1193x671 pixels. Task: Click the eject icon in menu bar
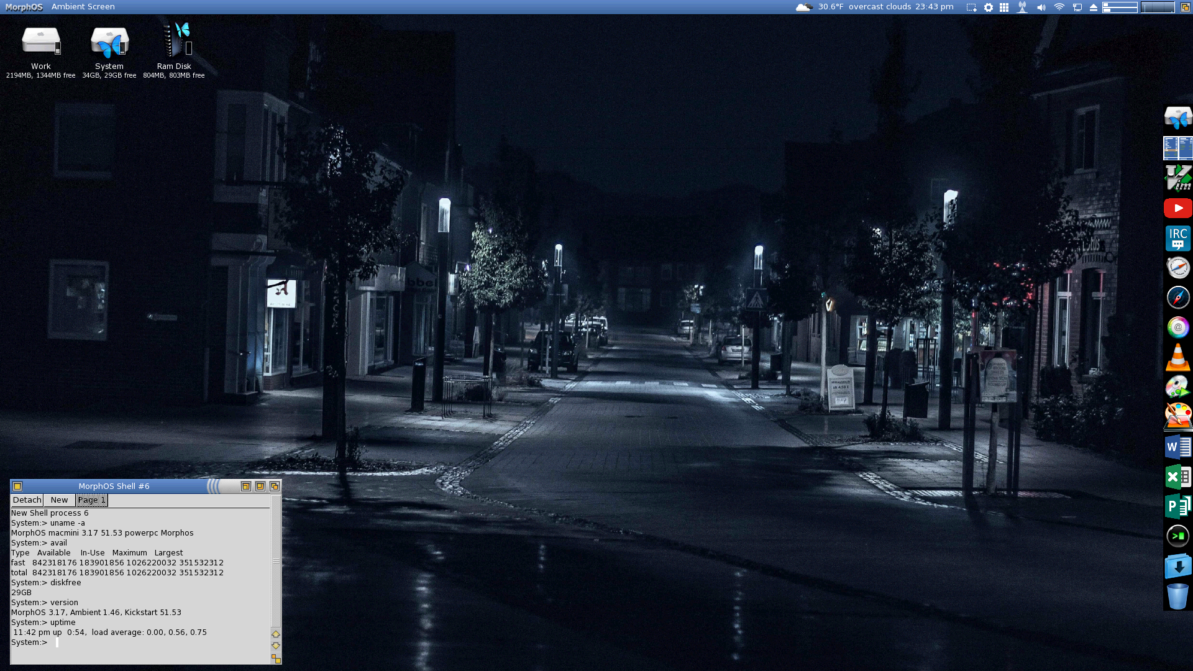tap(1094, 7)
